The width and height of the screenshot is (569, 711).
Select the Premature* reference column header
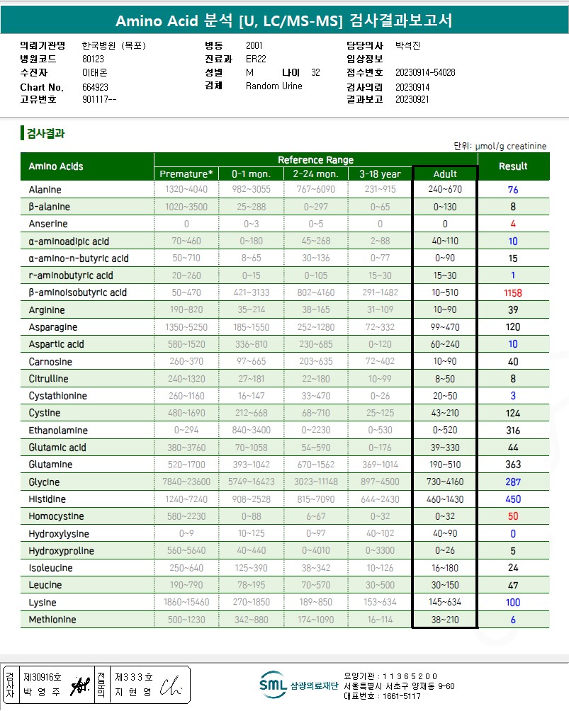point(186,174)
